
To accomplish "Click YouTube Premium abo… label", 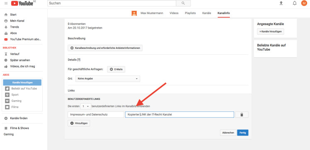I will coord(25,39).
